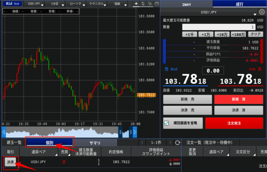Go to previous page of positions
Image resolution: width=267 pixels, height=172 pixels.
pyautogui.click(x=141, y=143)
